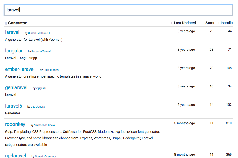Visit author Edoardo Tenani's profile
238x158 pixels.
(x=41, y=52)
